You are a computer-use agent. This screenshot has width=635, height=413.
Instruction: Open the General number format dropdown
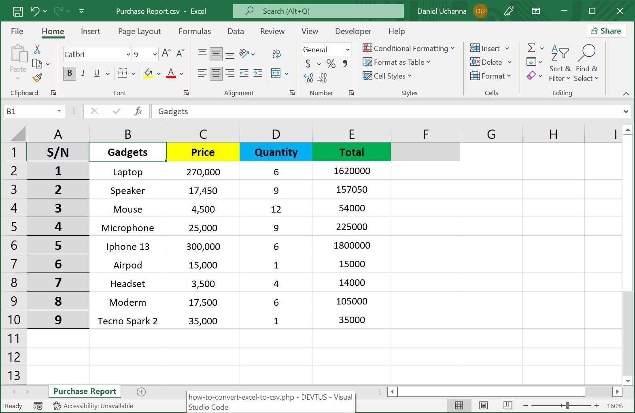347,49
